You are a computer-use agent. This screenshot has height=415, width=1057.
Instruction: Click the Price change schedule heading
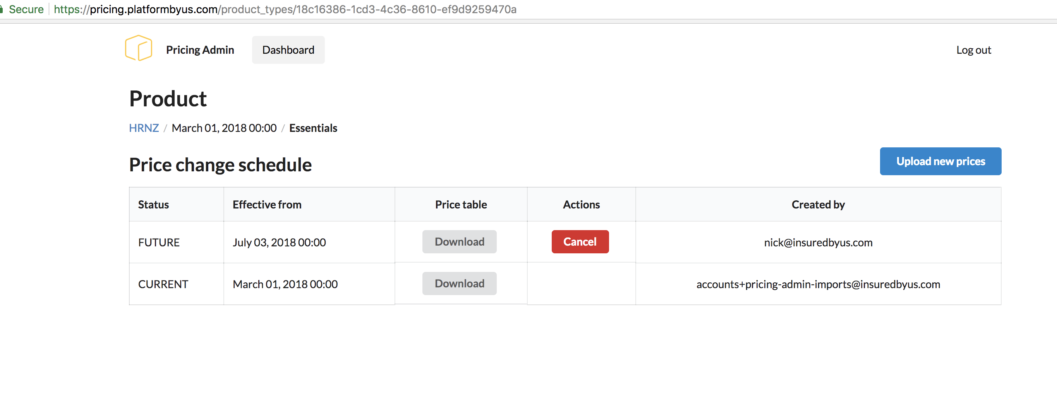pos(220,165)
